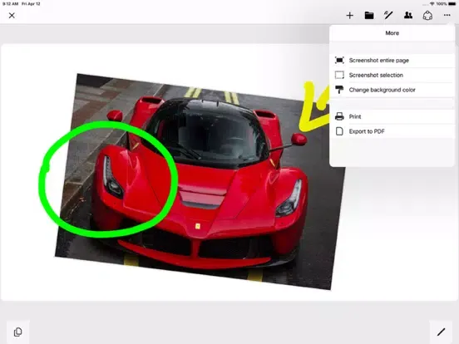Tap the 9:12 AM clock in status bar

click(11, 4)
